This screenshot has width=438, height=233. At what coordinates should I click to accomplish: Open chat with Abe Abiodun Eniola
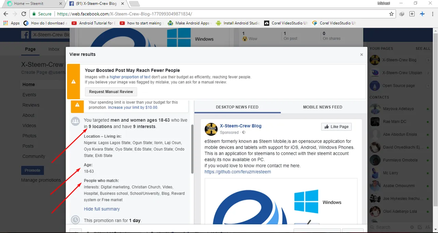[399, 134]
